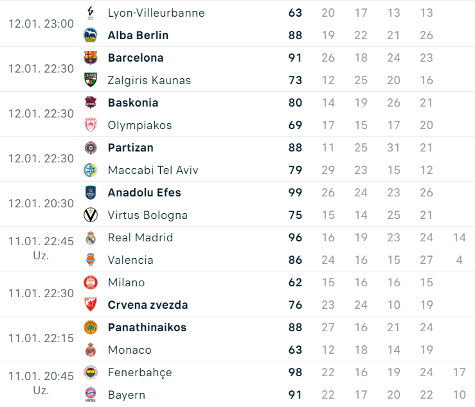
Task: Select the Valencia team name
Action: 130,260
